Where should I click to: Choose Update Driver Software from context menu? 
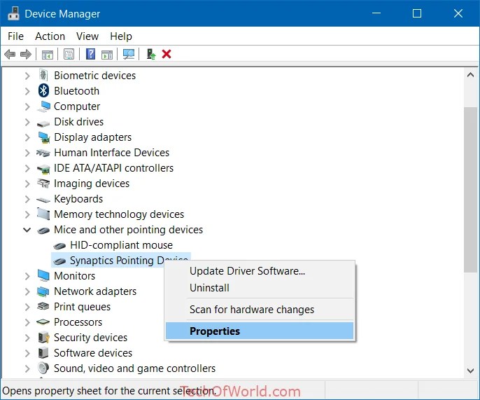coord(260,271)
